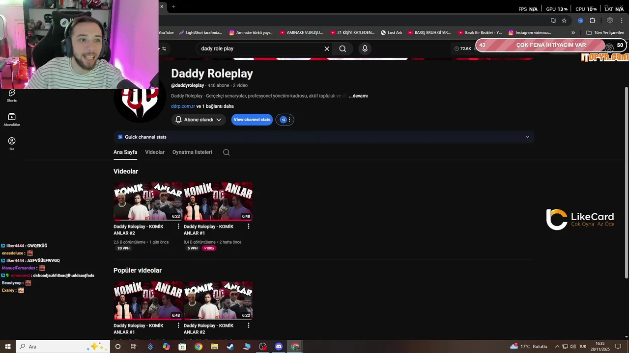This screenshot has height=353, width=629.
Task: Open Discord from the taskbar
Action: tap(279, 347)
